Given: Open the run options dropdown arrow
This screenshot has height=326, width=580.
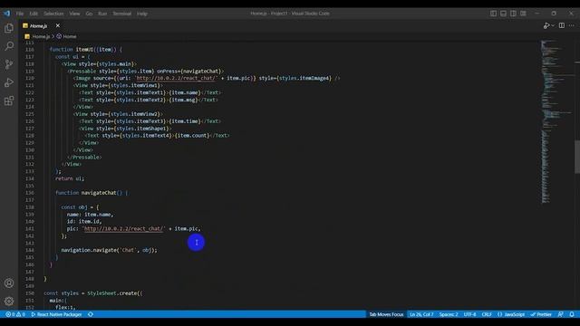Looking at the screenshot, I should 553,25.
